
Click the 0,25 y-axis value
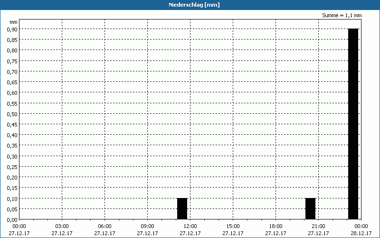[12, 167]
